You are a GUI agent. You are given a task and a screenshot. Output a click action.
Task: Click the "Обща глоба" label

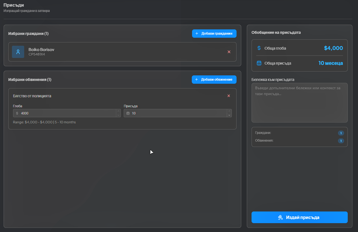275,48
